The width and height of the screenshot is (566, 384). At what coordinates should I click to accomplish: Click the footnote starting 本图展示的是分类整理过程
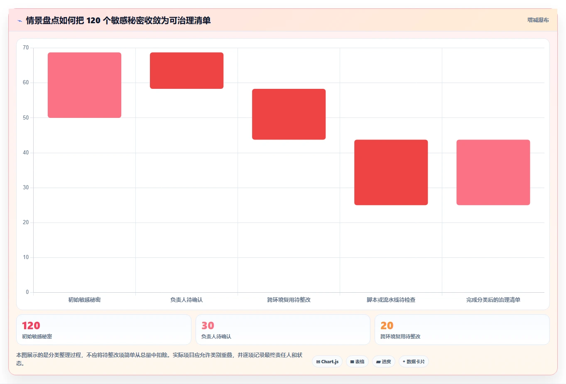pos(159,359)
